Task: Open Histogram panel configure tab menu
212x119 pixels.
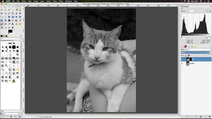Action: click(x=211, y=7)
